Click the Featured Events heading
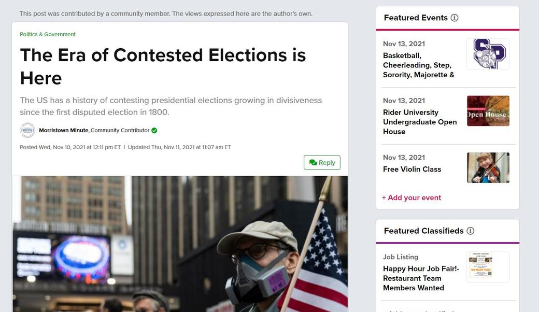Screen dimensions: 539x312 [416, 18]
